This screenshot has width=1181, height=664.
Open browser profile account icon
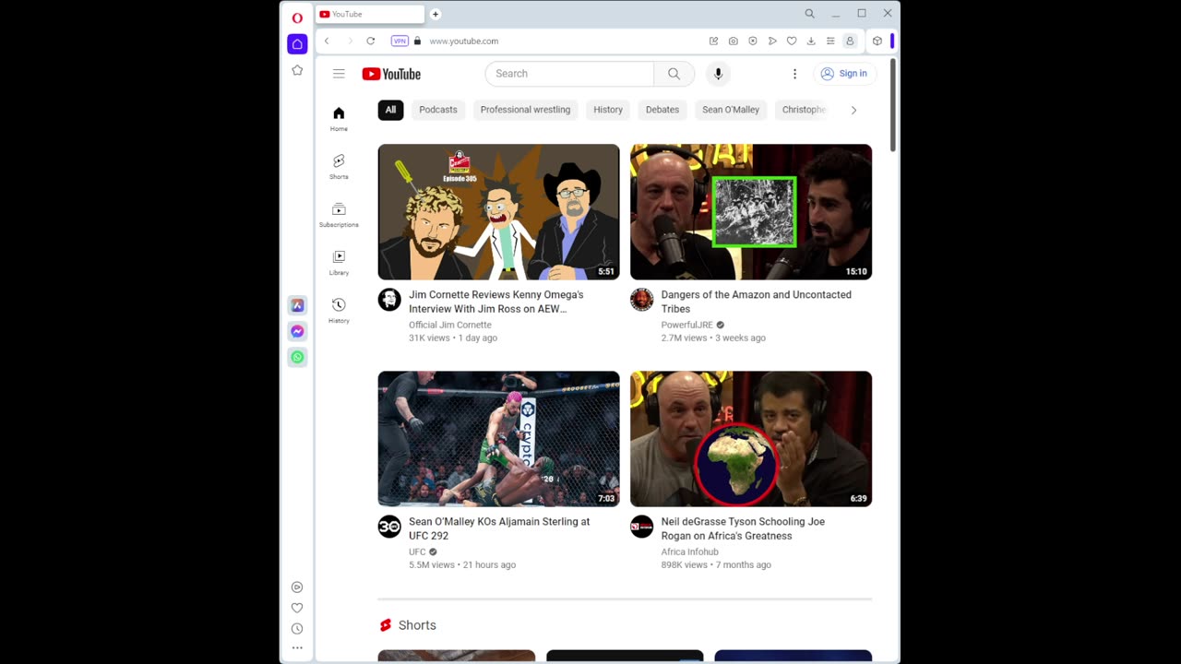click(x=850, y=41)
